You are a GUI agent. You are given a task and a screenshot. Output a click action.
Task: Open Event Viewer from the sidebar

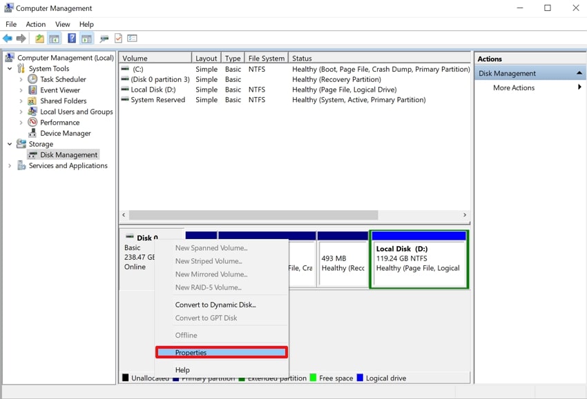point(32,90)
